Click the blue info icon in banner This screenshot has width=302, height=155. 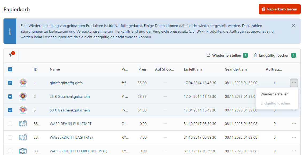click(10, 31)
